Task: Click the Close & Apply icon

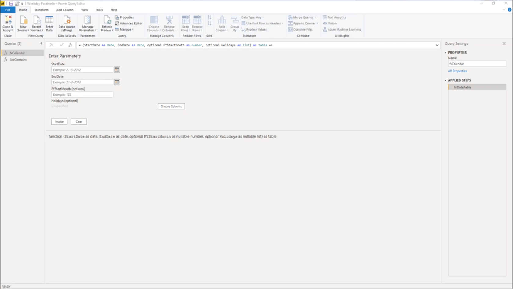Action: (8, 20)
